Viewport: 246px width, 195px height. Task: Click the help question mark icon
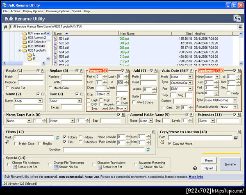pos(195,168)
